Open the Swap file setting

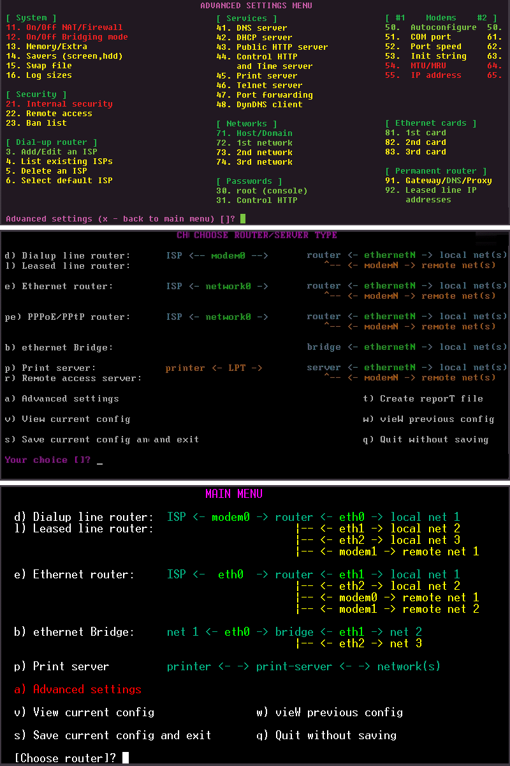click(39, 66)
